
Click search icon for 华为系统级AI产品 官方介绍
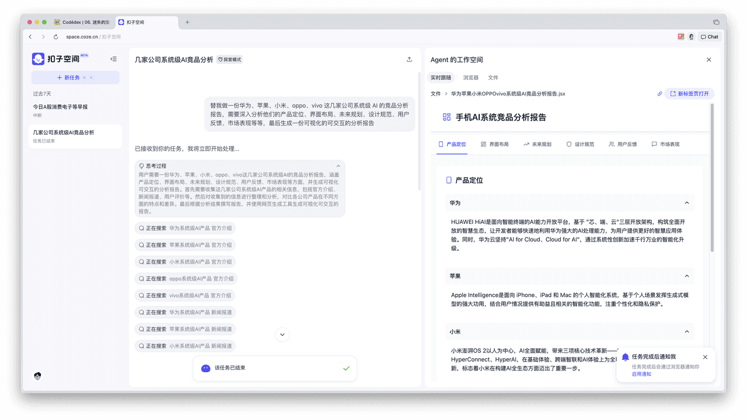(x=141, y=228)
